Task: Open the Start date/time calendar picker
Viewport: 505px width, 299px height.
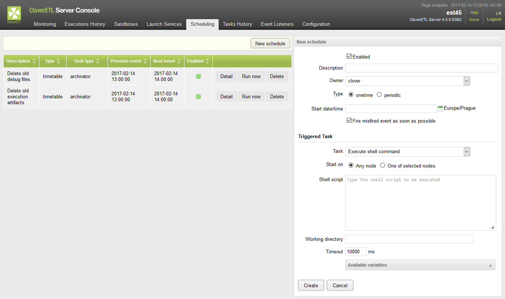Action: coord(440,109)
